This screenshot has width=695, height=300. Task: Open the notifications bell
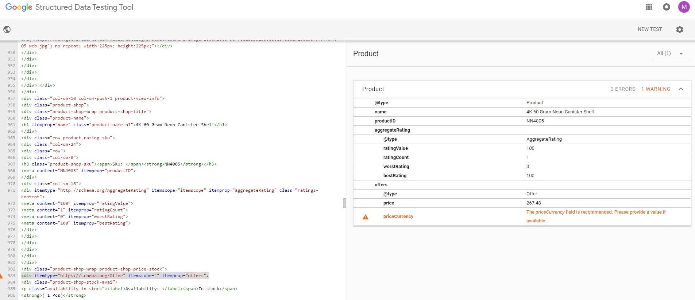tap(666, 7)
